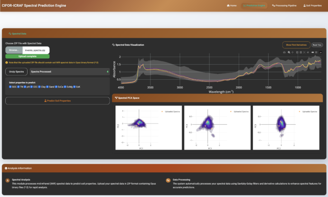Open the Processing Pipeline nav item
Screen dimensions: 328x197
284,6
